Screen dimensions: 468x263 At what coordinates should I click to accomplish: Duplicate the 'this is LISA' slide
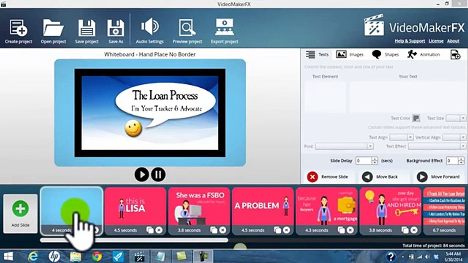tap(150, 230)
